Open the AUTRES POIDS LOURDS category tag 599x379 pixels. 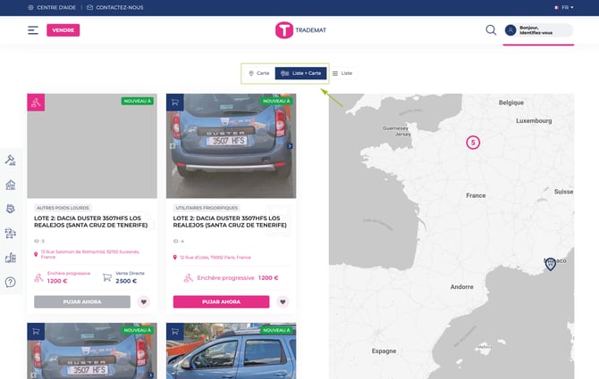(63, 208)
